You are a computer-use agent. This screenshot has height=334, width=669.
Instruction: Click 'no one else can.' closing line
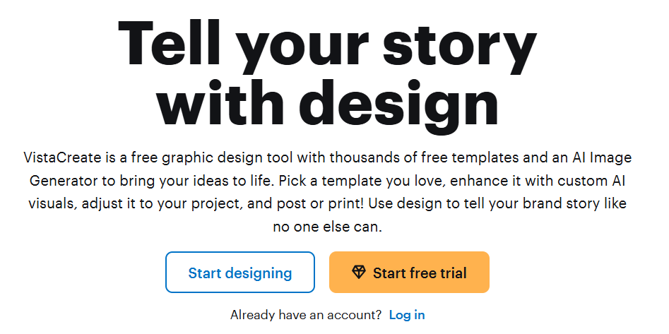327,227
